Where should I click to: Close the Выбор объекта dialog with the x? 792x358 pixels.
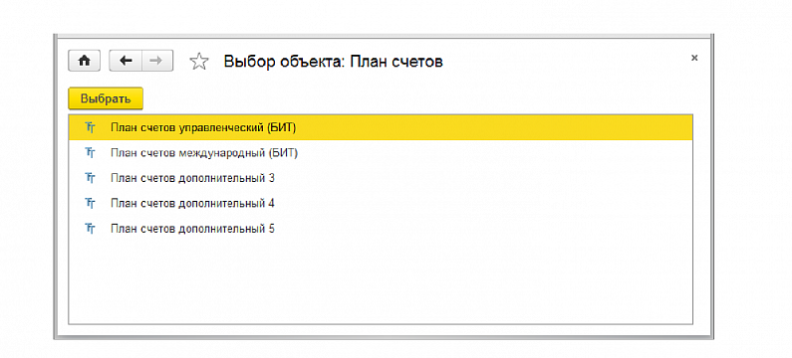coord(694,58)
